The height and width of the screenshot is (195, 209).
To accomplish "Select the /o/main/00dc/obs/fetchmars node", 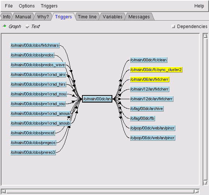I will point(35,45).
